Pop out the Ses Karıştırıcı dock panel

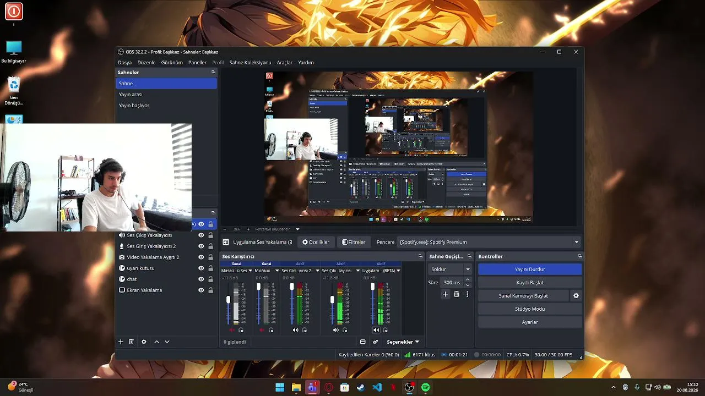(x=420, y=256)
